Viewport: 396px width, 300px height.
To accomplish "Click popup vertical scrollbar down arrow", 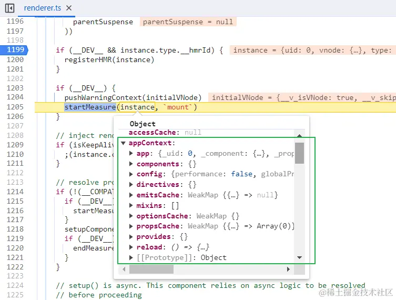I will pyautogui.click(x=300, y=257).
